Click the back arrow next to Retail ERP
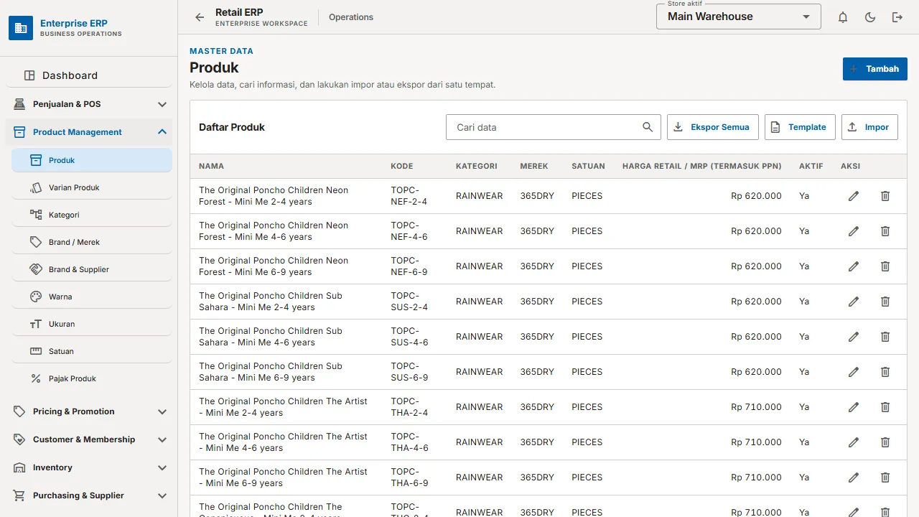 pyautogui.click(x=200, y=17)
